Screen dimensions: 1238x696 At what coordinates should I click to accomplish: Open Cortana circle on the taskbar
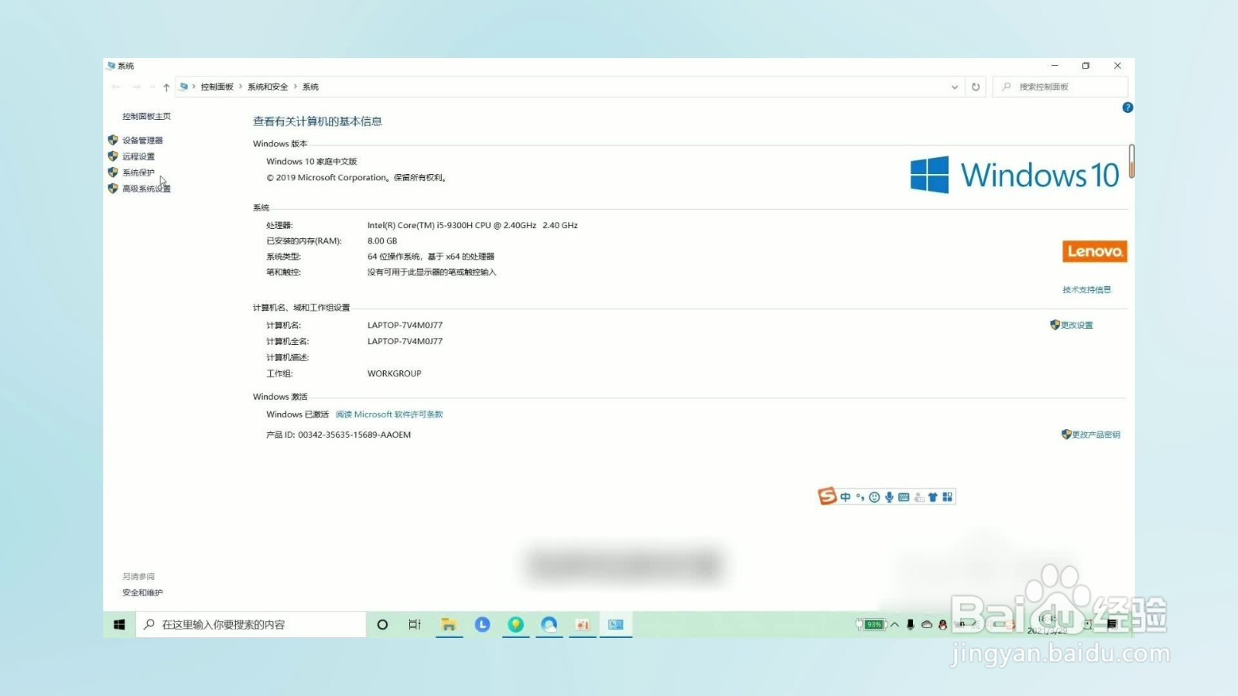382,624
